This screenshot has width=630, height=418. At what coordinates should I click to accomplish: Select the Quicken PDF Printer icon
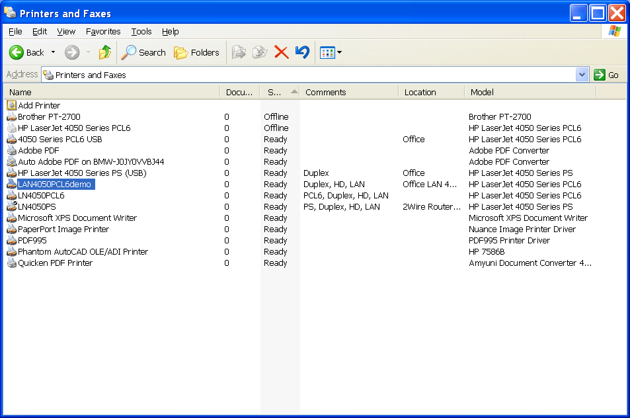[x=12, y=263]
